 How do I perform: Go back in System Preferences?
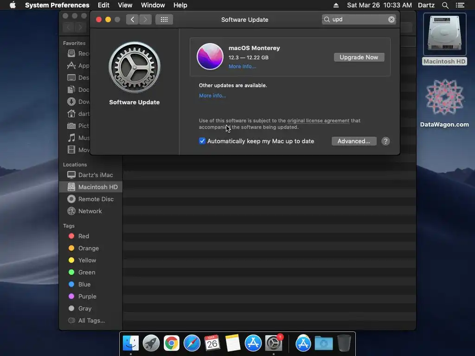[132, 19]
